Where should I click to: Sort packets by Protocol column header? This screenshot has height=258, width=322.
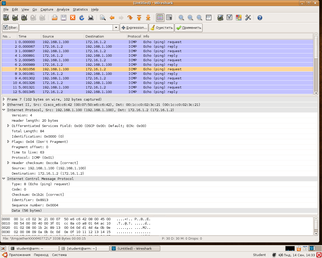[x=134, y=36]
